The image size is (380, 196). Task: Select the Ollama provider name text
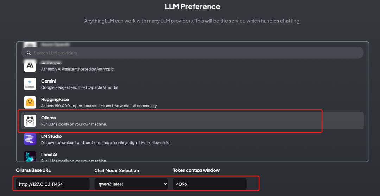click(x=49, y=118)
